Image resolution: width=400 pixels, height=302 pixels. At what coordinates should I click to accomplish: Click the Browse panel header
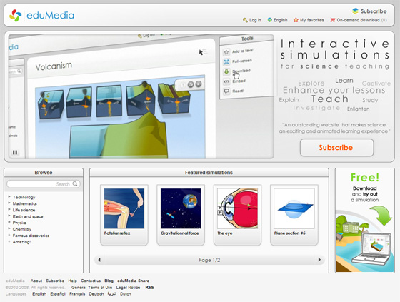coord(44,173)
